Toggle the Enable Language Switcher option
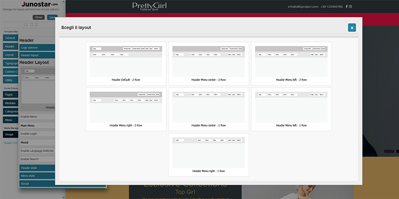399x199 pixels. point(37,151)
